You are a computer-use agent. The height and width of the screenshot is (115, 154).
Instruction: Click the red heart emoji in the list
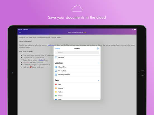click(x=31, y=67)
